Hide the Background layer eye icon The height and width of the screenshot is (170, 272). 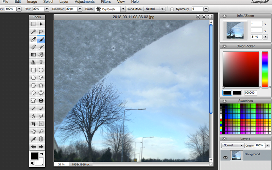click(x=225, y=157)
